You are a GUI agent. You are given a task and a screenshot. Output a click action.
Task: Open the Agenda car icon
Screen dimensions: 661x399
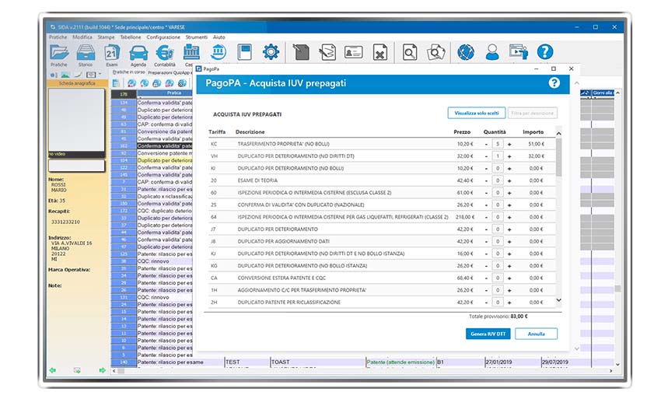[x=138, y=53]
